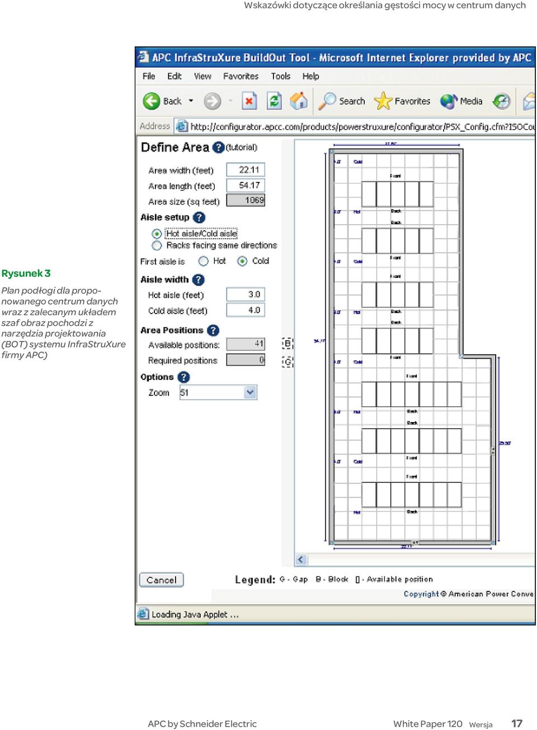Click the Required positions field
Image resolution: width=537 pixels, height=730 pixels.
click(246, 361)
